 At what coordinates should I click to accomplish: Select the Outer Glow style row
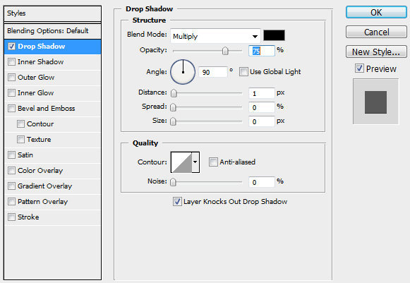52,78
